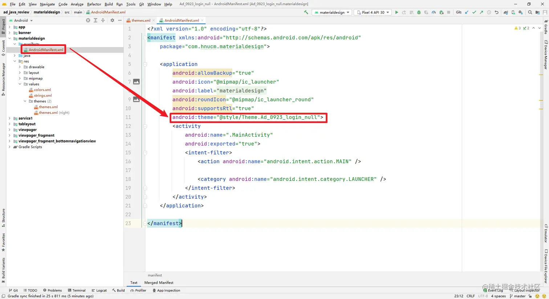This screenshot has width=549, height=299.
Task: Click the Git Push green arrow icon
Action: (481, 12)
